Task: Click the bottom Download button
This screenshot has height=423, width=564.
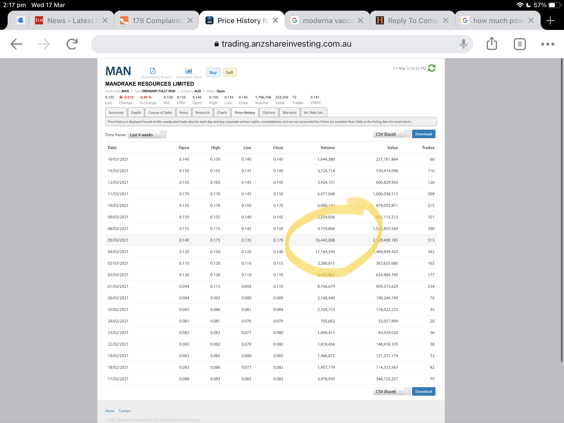Action: (x=424, y=391)
